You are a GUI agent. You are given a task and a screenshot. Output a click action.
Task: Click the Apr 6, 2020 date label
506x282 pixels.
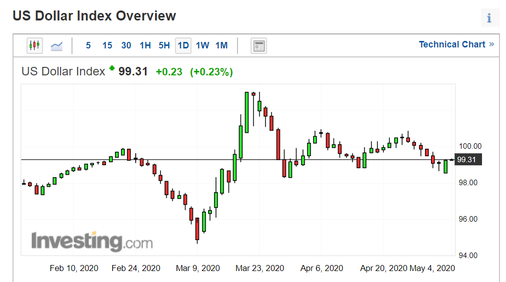click(321, 268)
